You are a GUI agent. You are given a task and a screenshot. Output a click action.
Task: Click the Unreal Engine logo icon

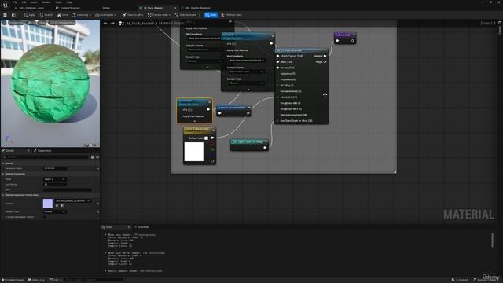tap(6, 6)
